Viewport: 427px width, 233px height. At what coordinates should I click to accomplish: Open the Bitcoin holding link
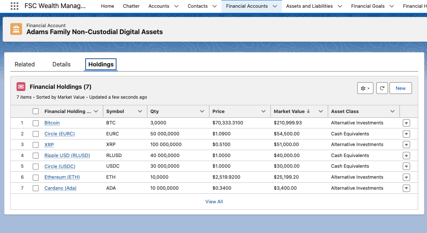pos(52,123)
